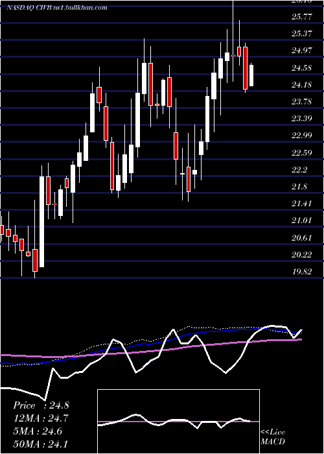Click the 20.61 price axis label
The width and height of the screenshot is (324, 454).
tap(302, 238)
